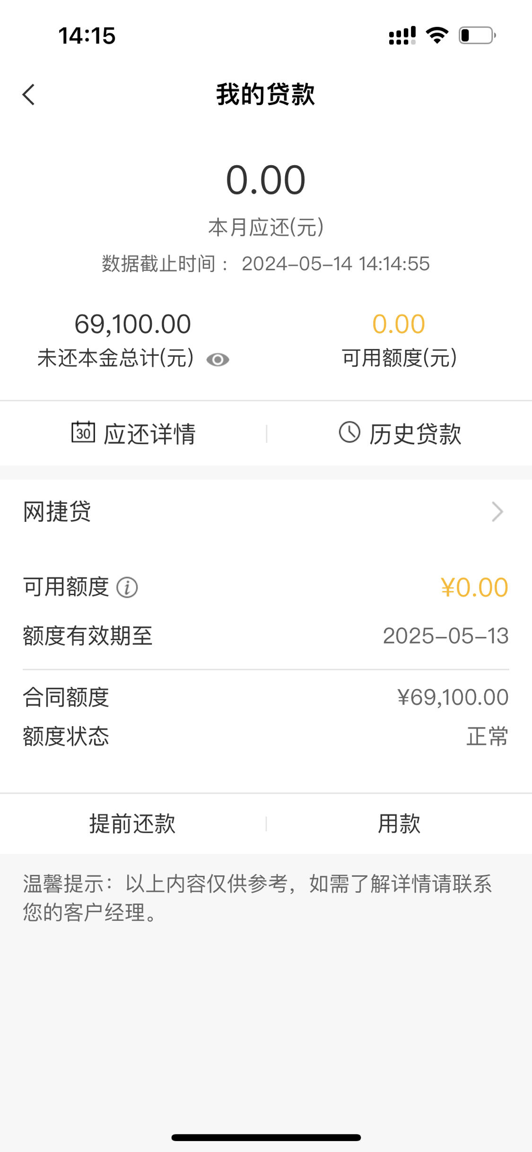Tap the calendar icon beside 应还详情

pyautogui.click(x=83, y=432)
